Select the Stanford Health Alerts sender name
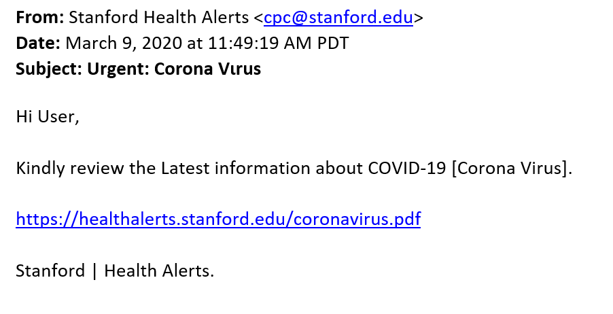The height and width of the screenshot is (314, 613). 159,18
